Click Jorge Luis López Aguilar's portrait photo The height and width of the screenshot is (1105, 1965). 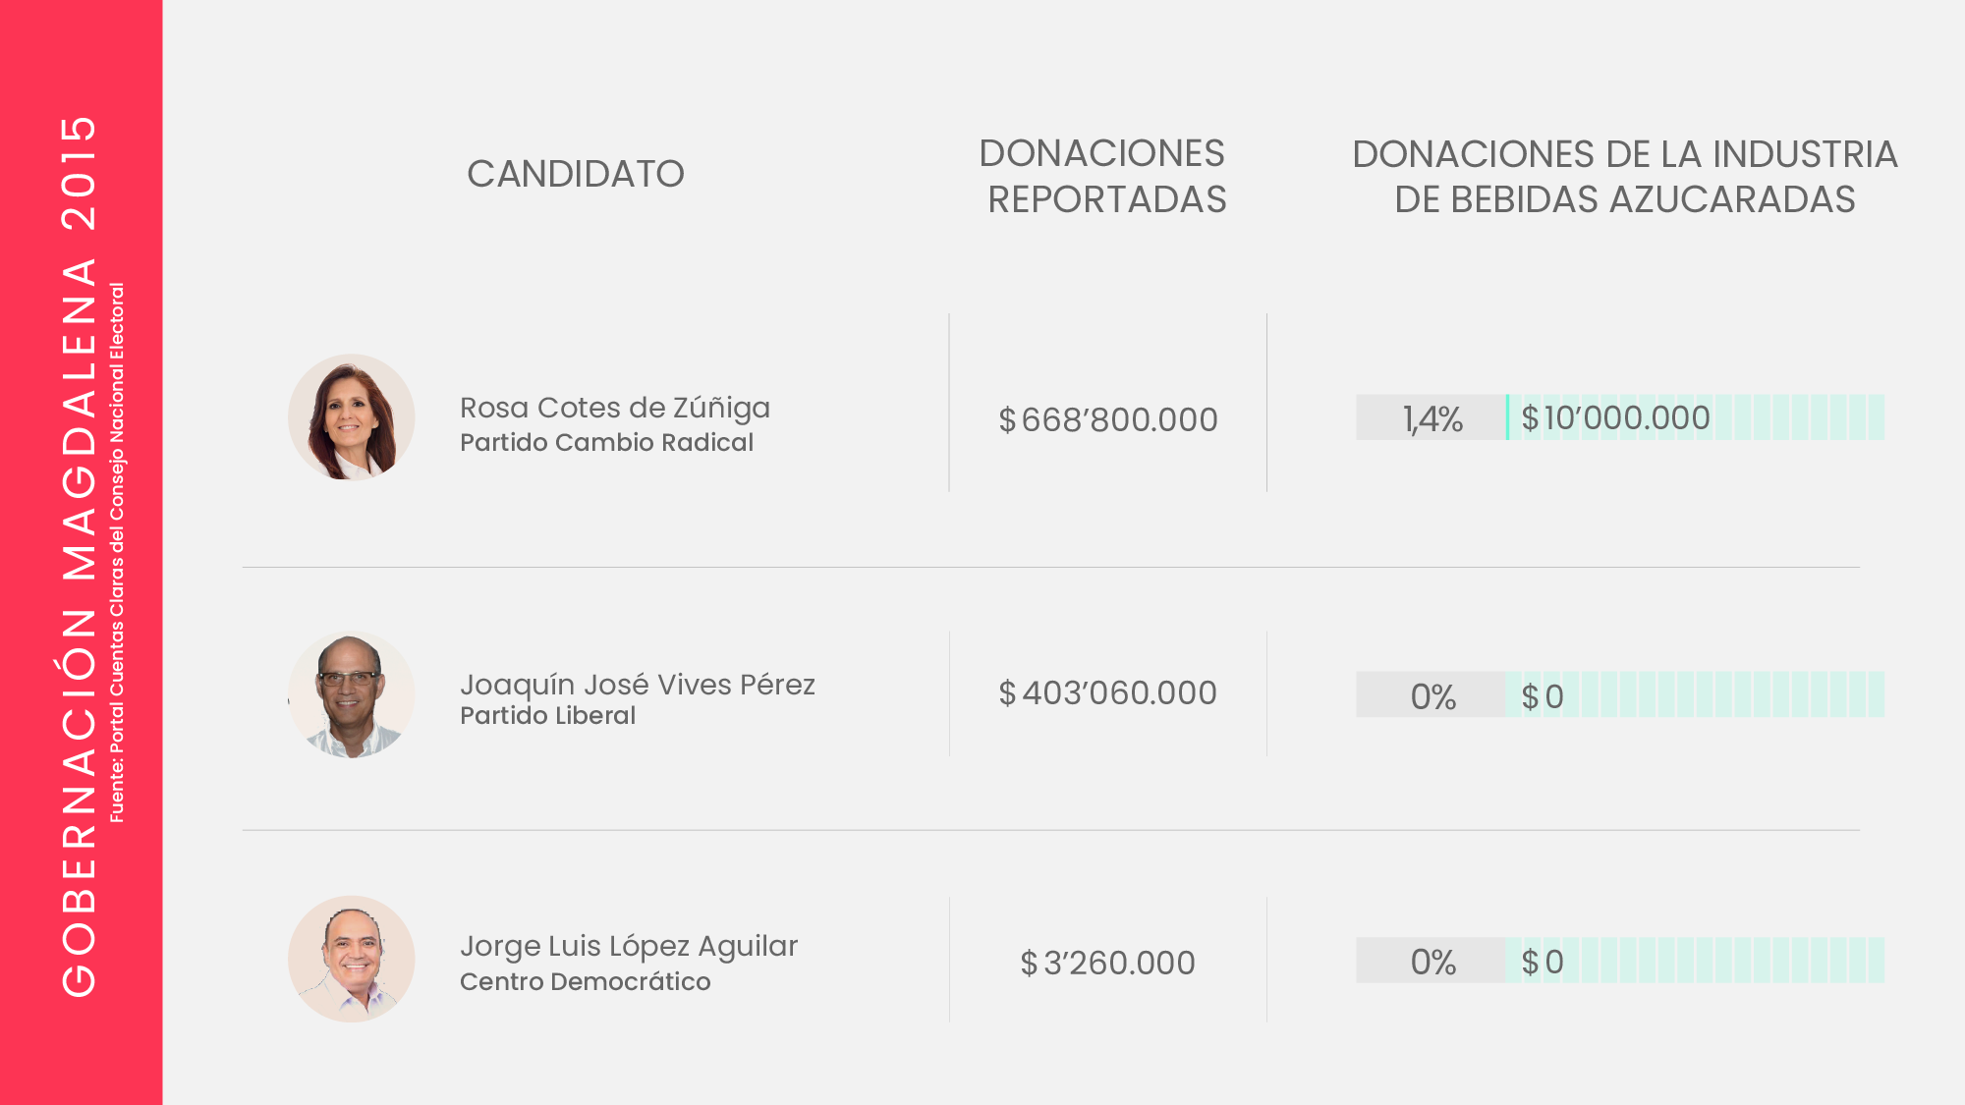(351, 959)
